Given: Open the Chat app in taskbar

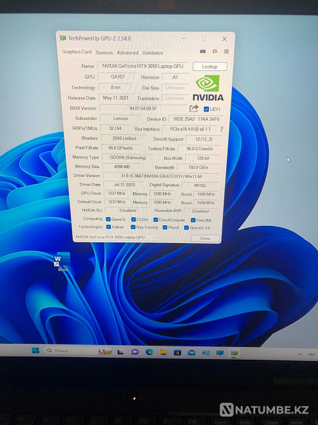Looking at the screenshot, I should click(x=135, y=352).
